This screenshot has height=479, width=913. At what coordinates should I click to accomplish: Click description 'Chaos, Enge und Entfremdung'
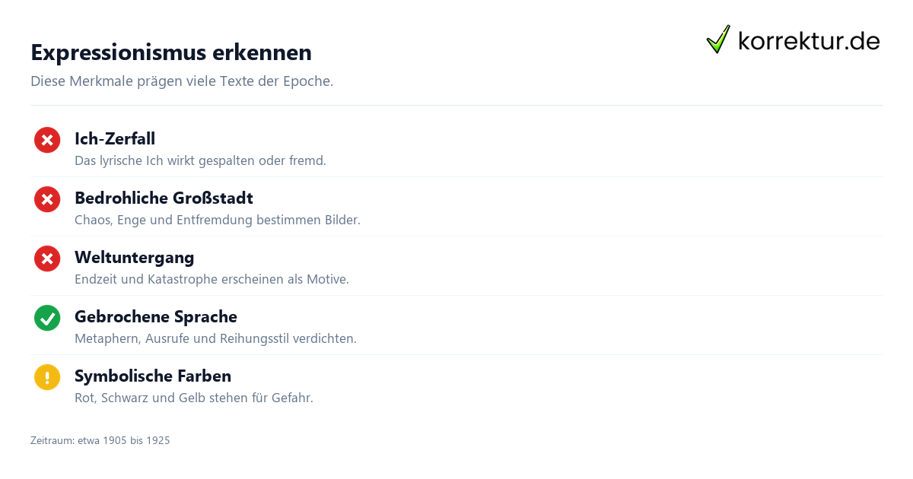(218, 220)
